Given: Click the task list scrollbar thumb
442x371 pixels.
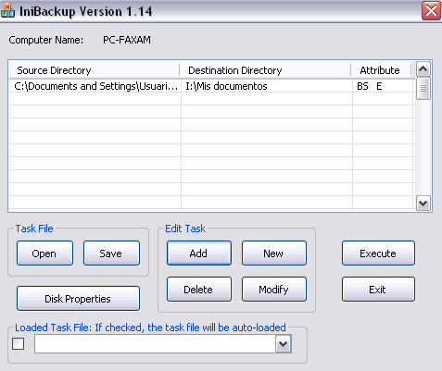Looking at the screenshot, I should pos(423,89).
